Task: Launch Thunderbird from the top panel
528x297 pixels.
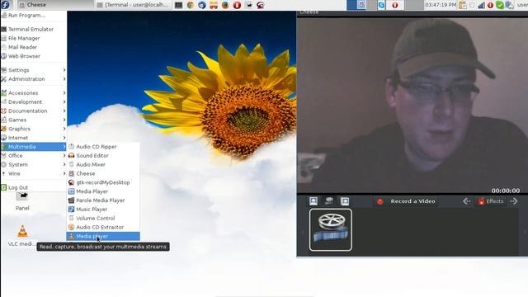Action: pos(201,5)
